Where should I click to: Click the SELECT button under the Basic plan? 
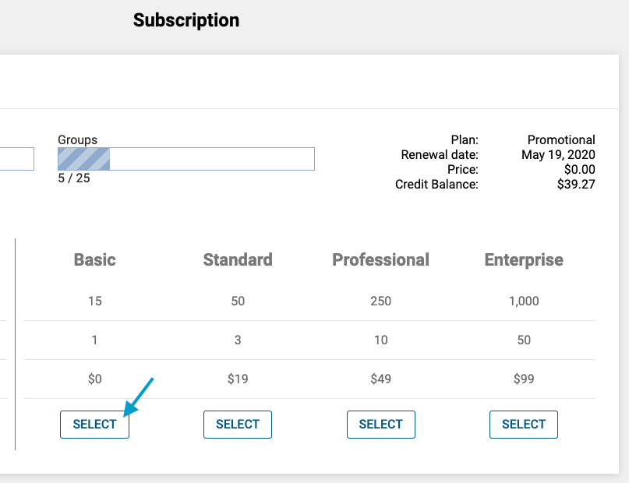point(94,424)
